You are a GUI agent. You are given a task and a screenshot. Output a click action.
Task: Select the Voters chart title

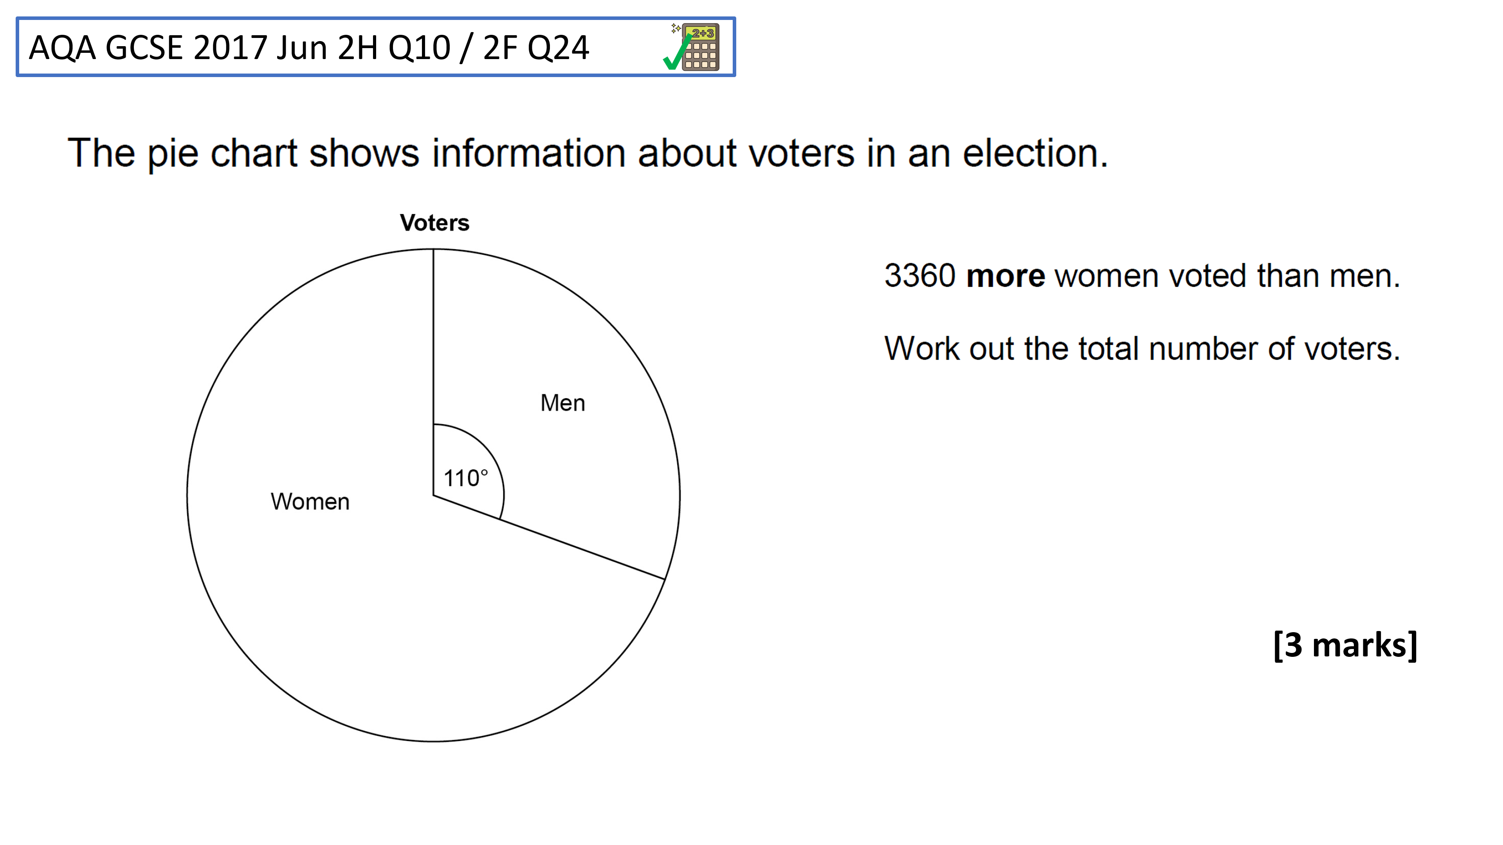pos(434,223)
